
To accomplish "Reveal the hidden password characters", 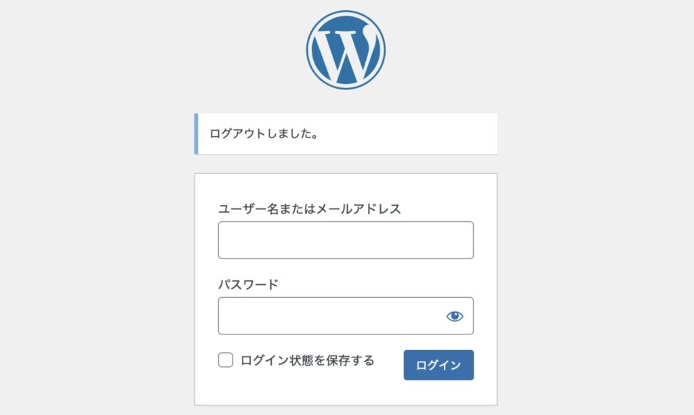I will [455, 316].
